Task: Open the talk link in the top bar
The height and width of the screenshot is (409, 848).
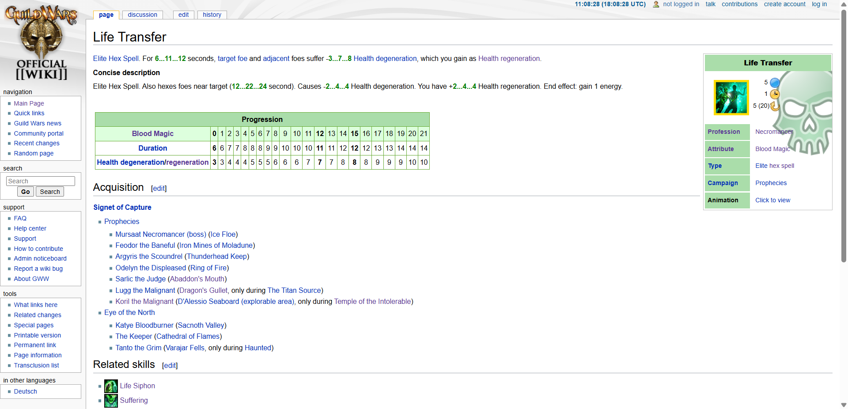Action: [710, 4]
